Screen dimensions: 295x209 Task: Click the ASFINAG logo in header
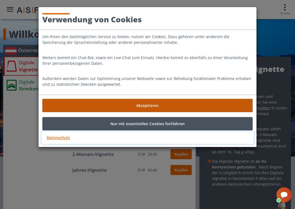[28, 10]
